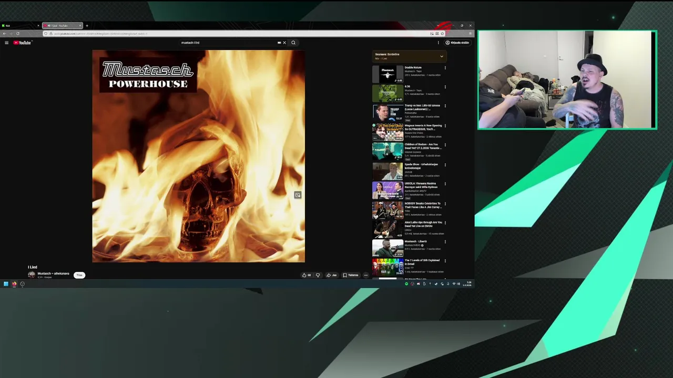Screen dimensions: 673x378
Task: Open the Spede Show video title
Action: point(421,166)
